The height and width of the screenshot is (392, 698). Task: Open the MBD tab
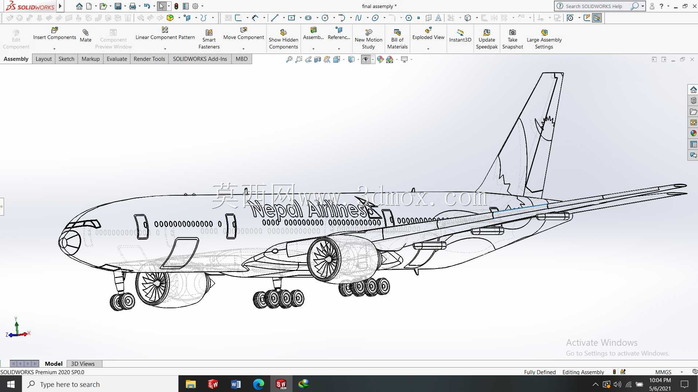[x=242, y=59]
